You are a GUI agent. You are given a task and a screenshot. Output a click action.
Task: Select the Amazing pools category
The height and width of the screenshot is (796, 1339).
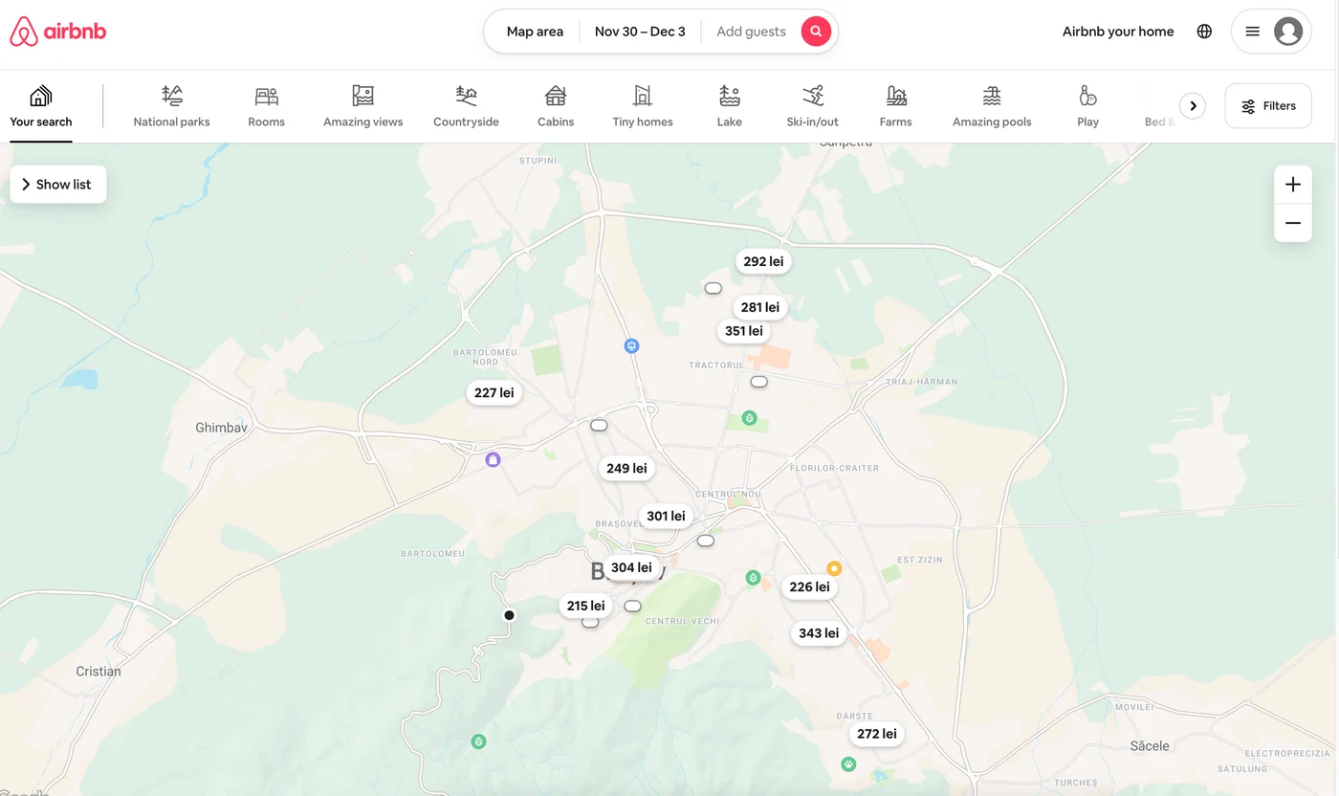pos(992,106)
